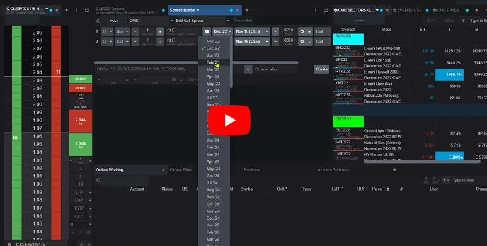This screenshot has height=246, width=487.
Task: Add a tab beside Spread Builder
Action: coord(247,10)
